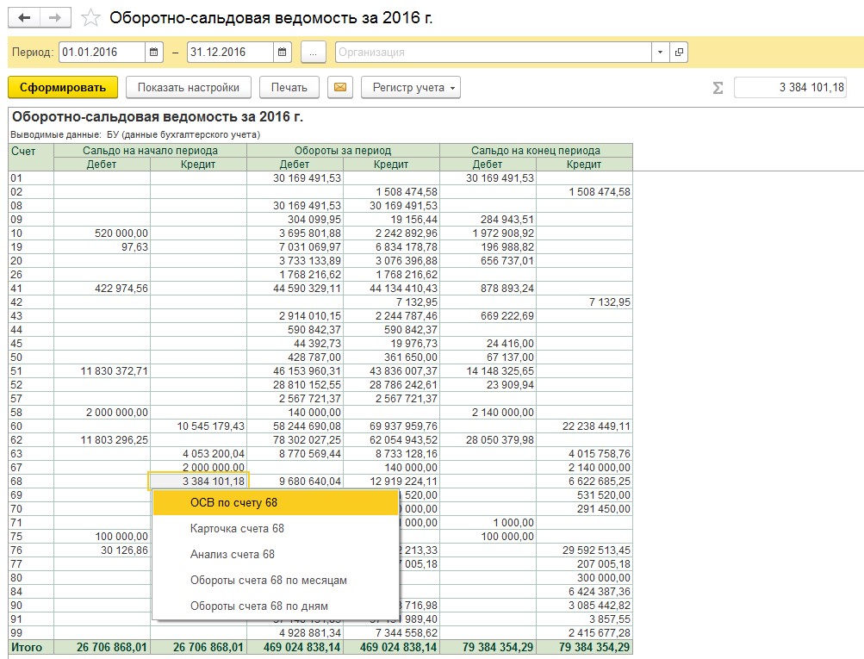Viewport: 864px width, 659px height.
Task: Add report to favorites with star icon
Action: pyautogui.click(x=90, y=18)
